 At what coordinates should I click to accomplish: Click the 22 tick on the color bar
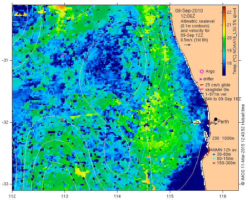[x=229, y=12]
